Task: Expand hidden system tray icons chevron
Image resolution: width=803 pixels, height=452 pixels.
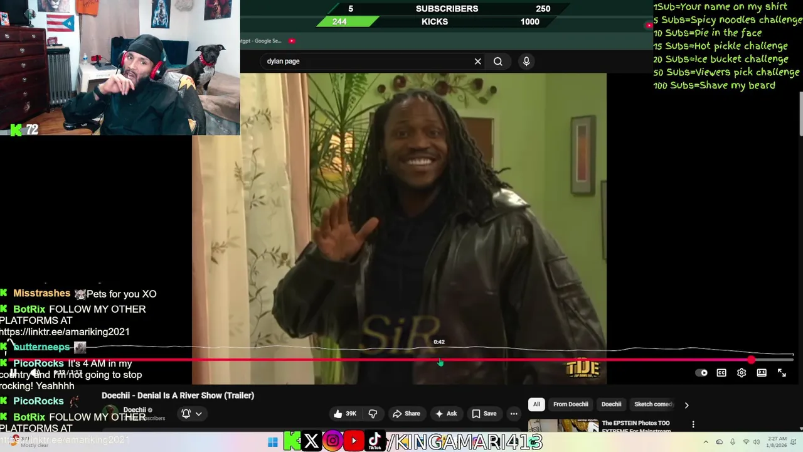Action: click(706, 442)
